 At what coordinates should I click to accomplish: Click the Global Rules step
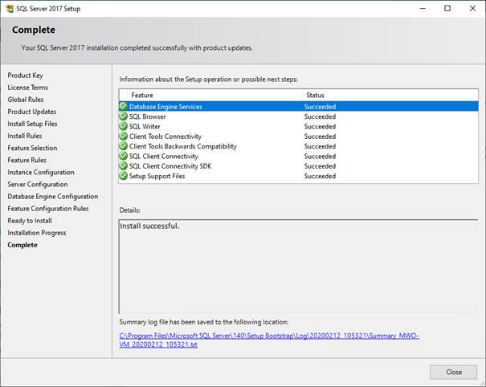point(26,100)
